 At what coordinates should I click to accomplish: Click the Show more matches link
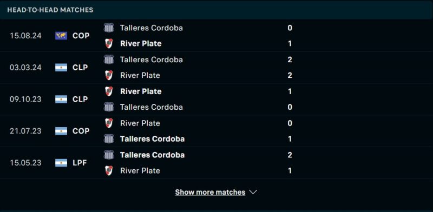210,192
